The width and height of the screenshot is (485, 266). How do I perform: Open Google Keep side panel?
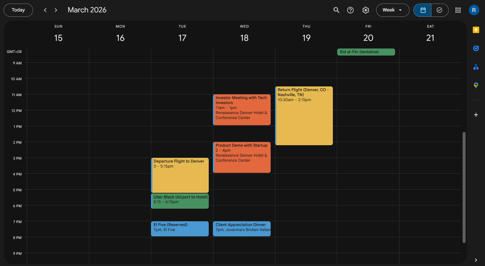476,30
